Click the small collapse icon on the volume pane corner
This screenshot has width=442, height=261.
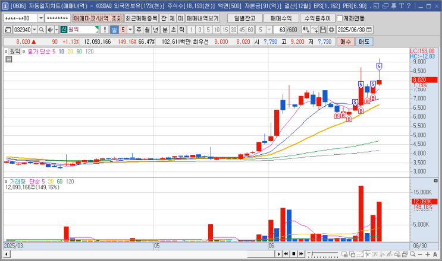click(435, 181)
